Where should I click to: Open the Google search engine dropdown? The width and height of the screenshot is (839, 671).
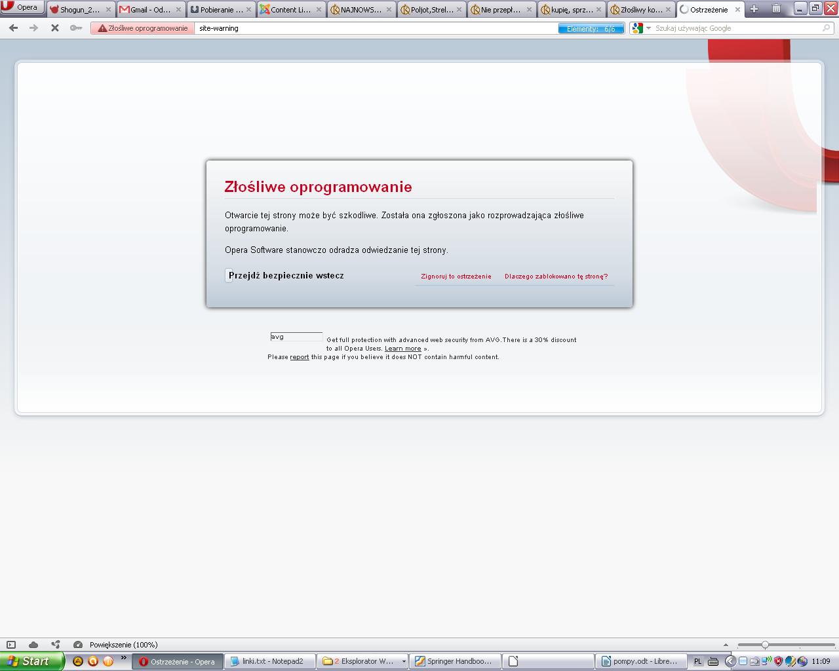641,28
